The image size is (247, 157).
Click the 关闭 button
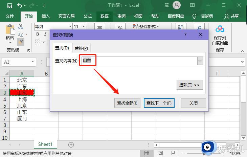[x=193, y=103]
